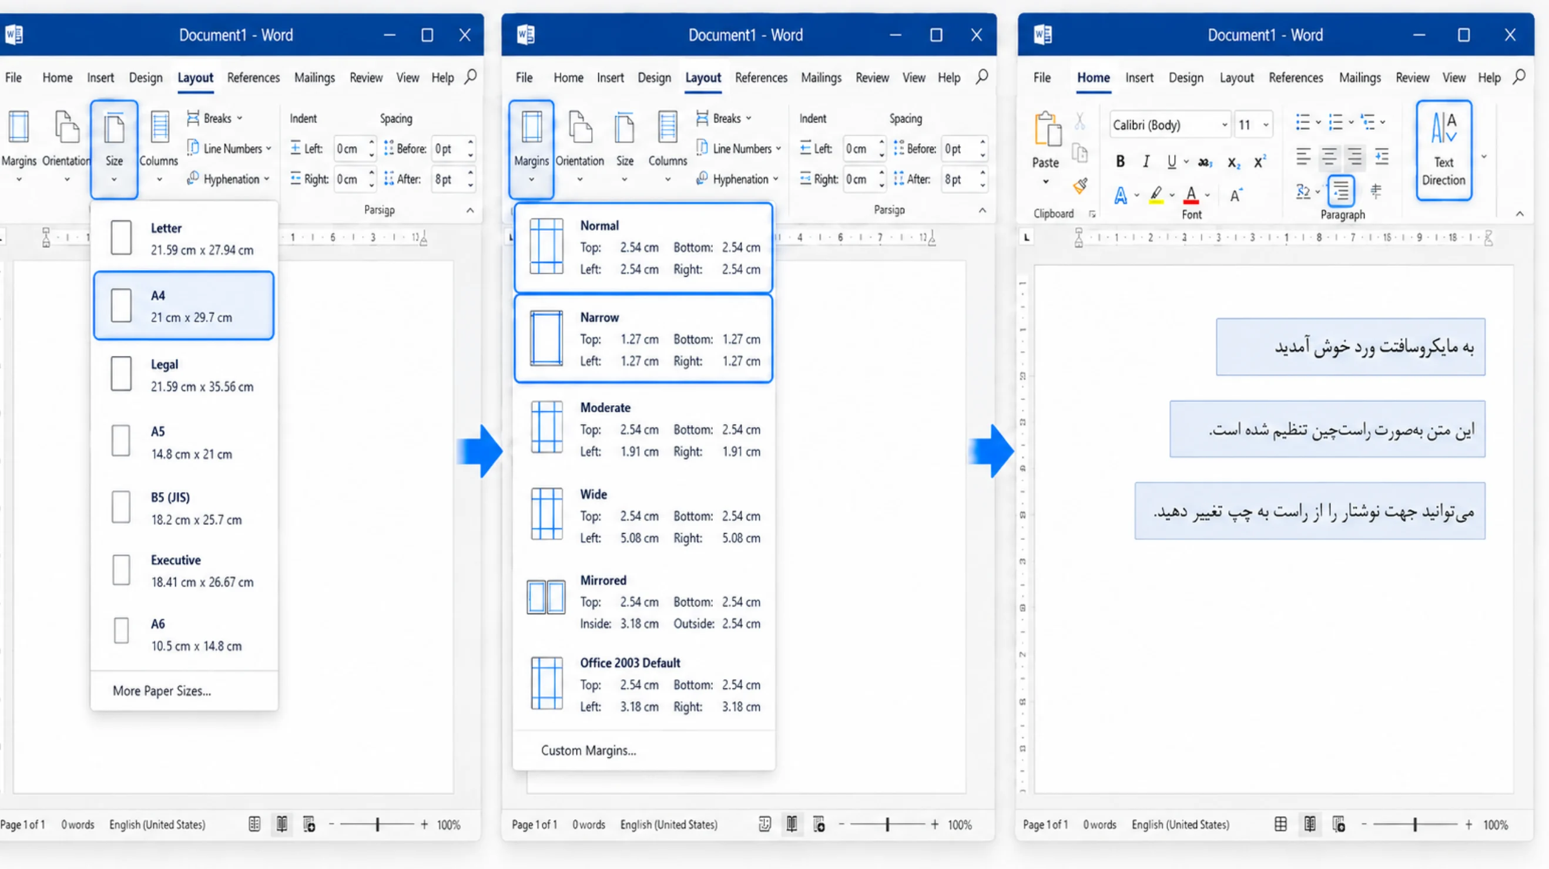This screenshot has height=869, width=1549.
Task: Click the indent icon beside the alignment buttons
Action: click(x=1382, y=157)
